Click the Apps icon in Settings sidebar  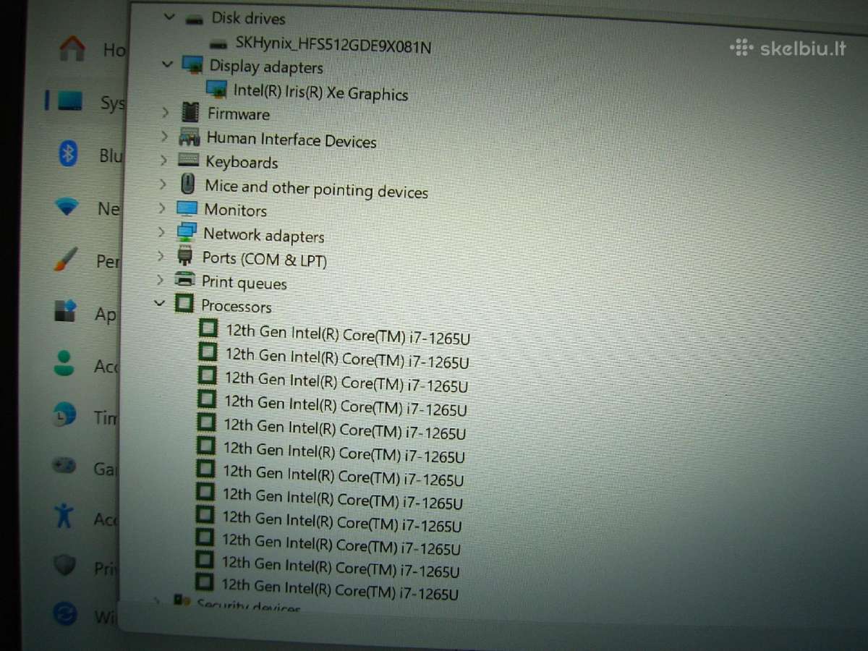pos(66,312)
